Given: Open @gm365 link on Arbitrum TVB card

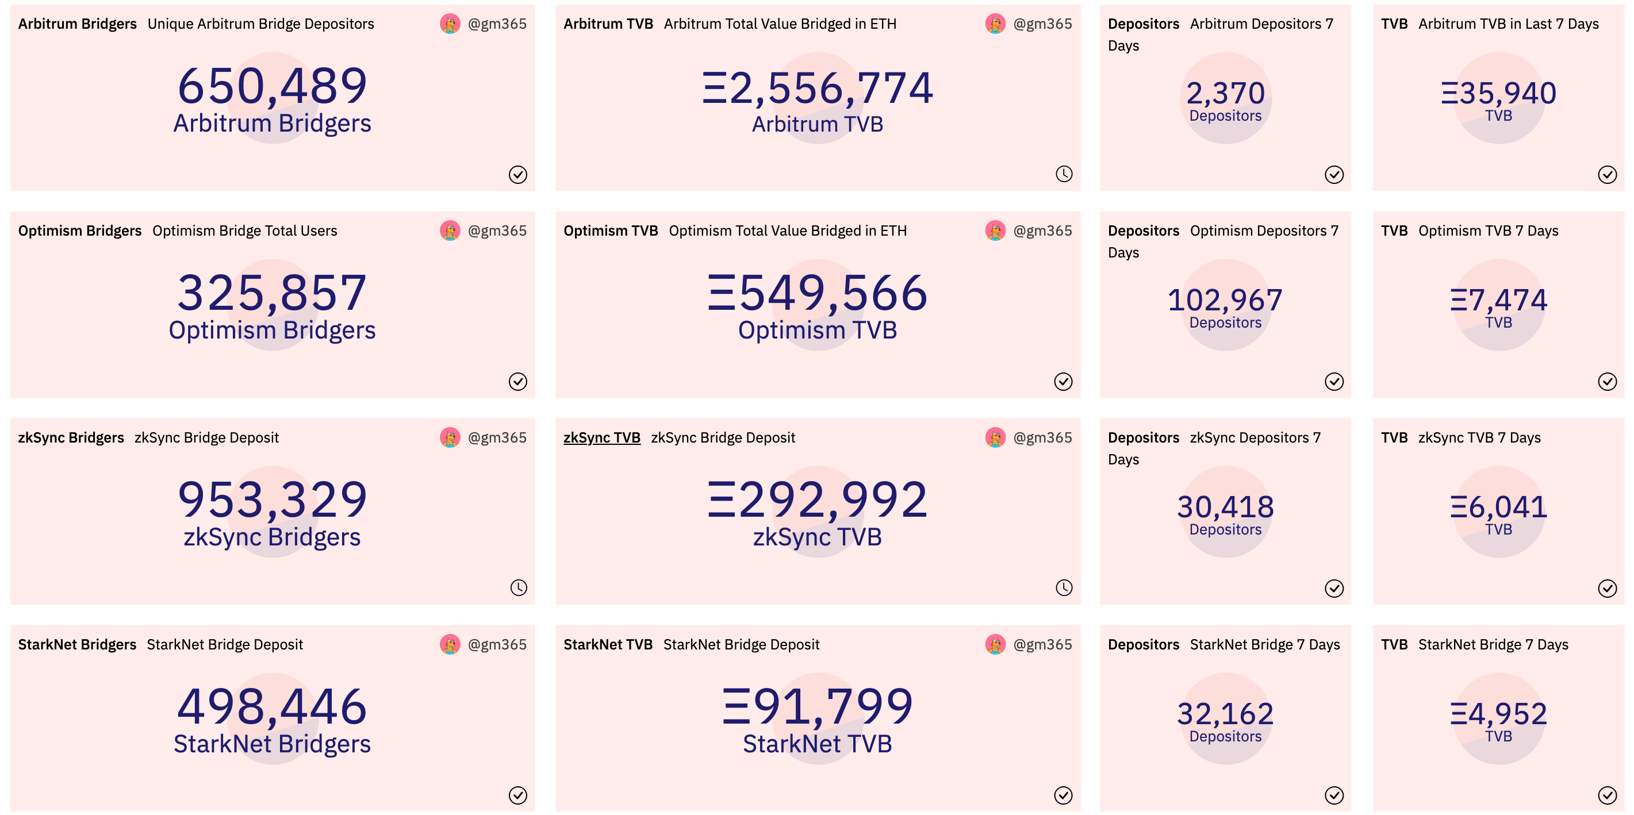Looking at the screenshot, I should coord(1042,24).
